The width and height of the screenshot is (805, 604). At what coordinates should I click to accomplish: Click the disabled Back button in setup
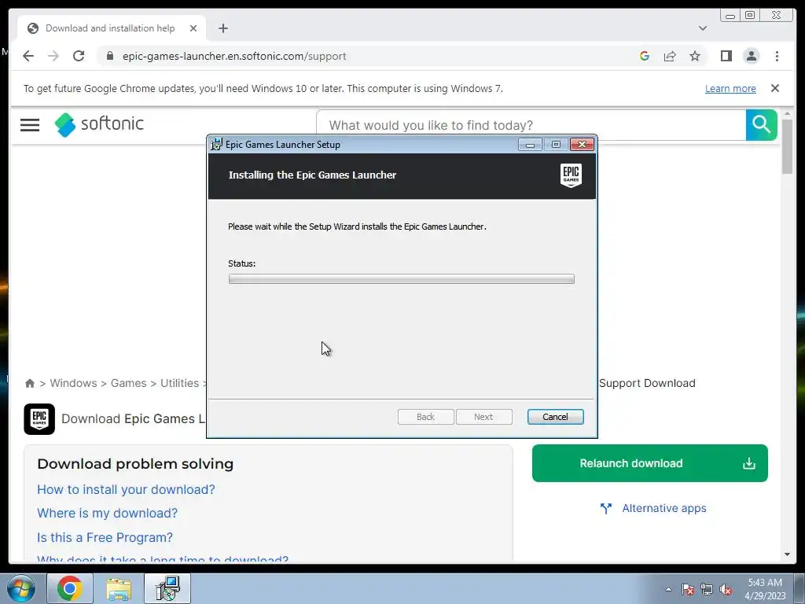pyautogui.click(x=425, y=417)
